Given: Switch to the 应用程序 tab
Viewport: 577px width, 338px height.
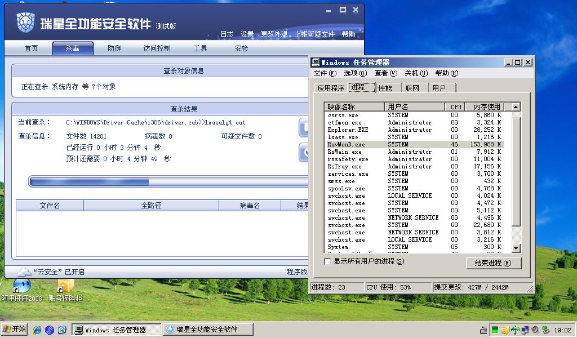Looking at the screenshot, I should click(x=331, y=88).
